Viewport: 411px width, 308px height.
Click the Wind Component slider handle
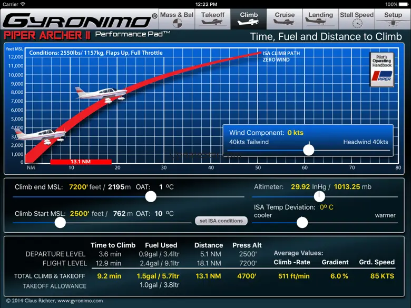click(309, 150)
